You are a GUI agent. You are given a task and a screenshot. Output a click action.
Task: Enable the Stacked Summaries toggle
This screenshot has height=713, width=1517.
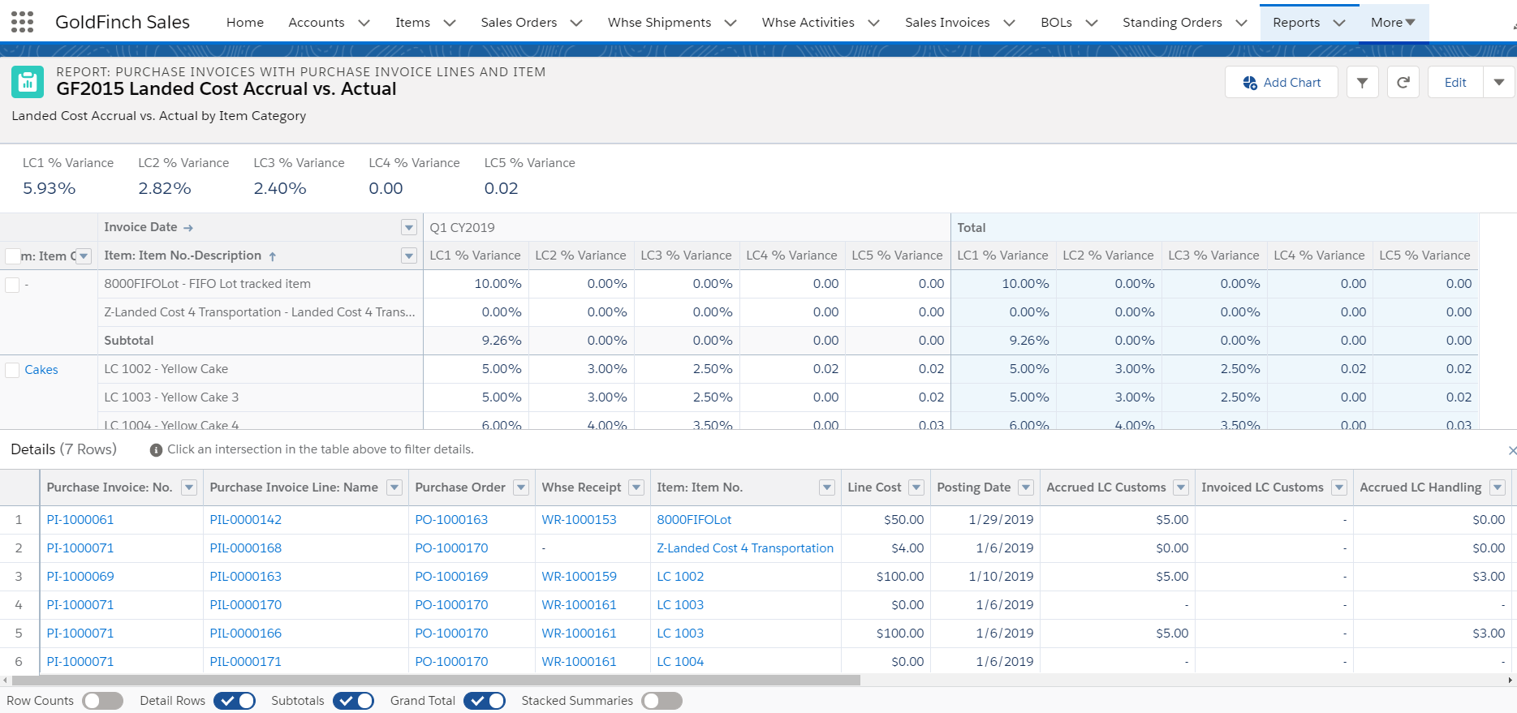tap(662, 701)
